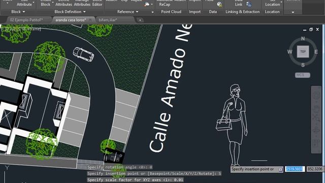Expand the Block Definition panel
Image resolution: width=325 pixels, height=183 pixels.
click(x=70, y=12)
